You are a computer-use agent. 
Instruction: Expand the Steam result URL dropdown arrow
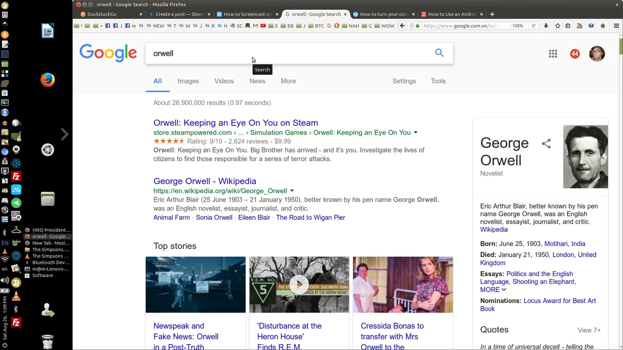[415, 133]
